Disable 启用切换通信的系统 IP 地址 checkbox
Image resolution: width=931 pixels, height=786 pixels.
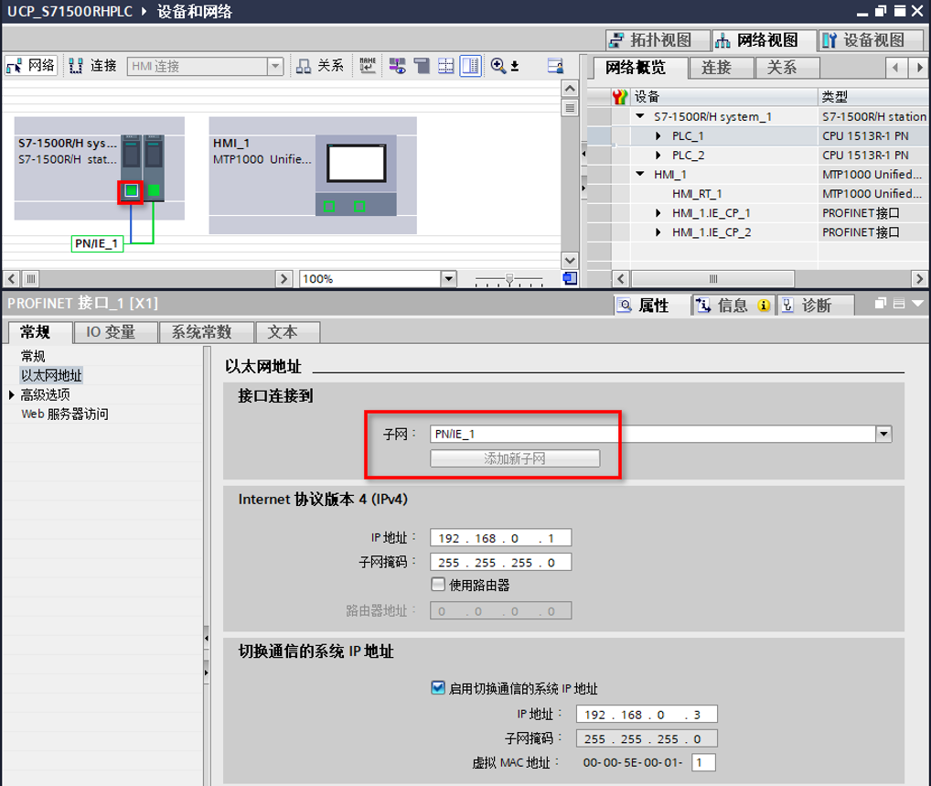pos(438,688)
